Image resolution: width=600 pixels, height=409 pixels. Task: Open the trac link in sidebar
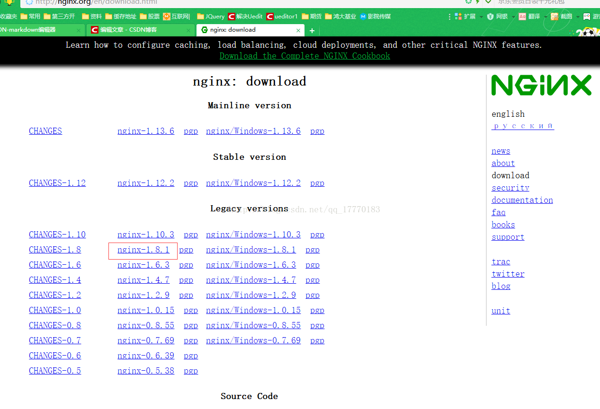point(501,261)
